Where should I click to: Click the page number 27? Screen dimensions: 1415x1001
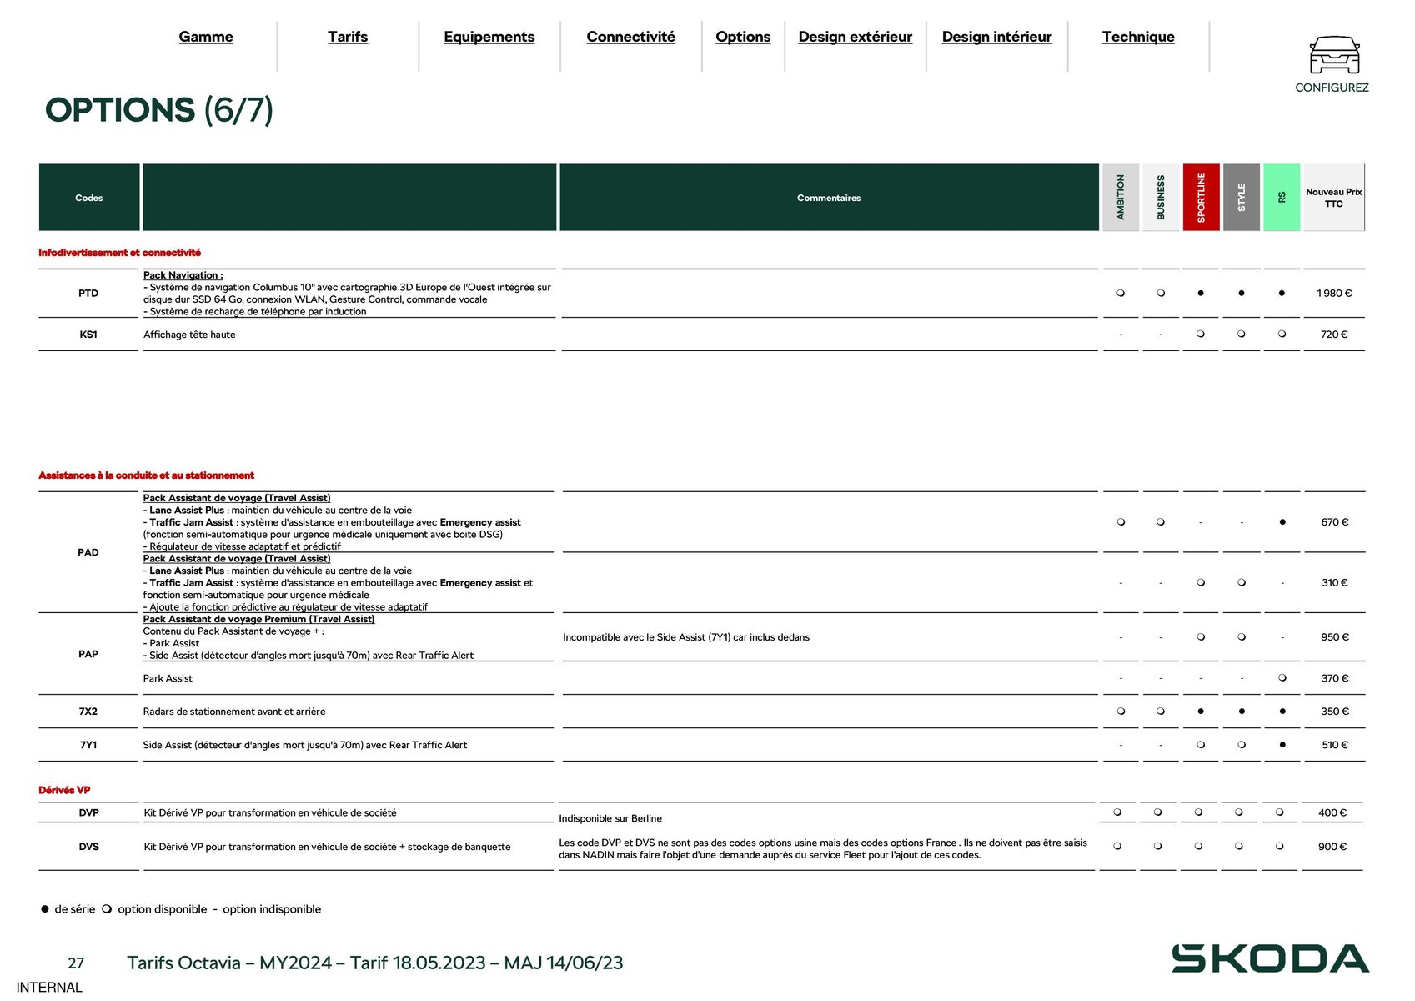click(x=76, y=963)
